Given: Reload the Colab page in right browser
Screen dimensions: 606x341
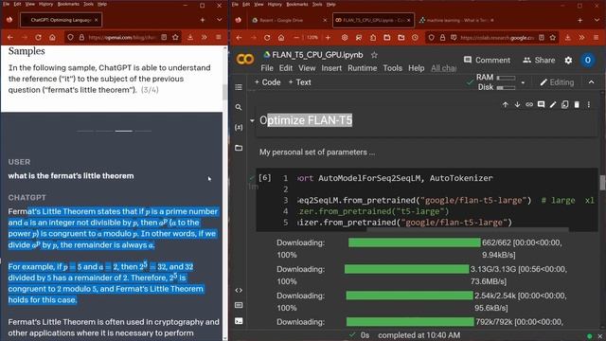Looking at the screenshot, I should (x=267, y=38).
